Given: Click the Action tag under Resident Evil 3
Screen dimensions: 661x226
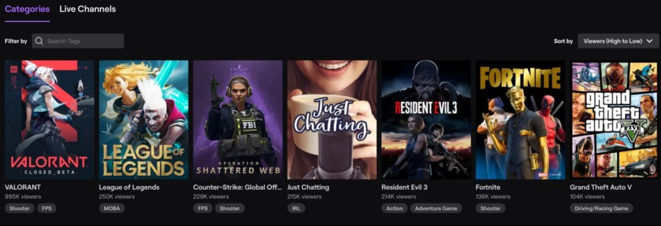Looking at the screenshot, I should pyautogui.click(x=394, y=208).
